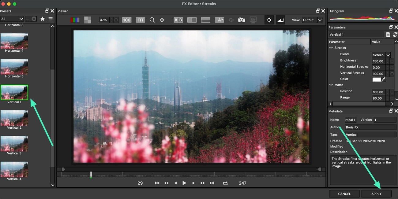Select the Pan tool in the Viewer toolbar

(162, 20)
